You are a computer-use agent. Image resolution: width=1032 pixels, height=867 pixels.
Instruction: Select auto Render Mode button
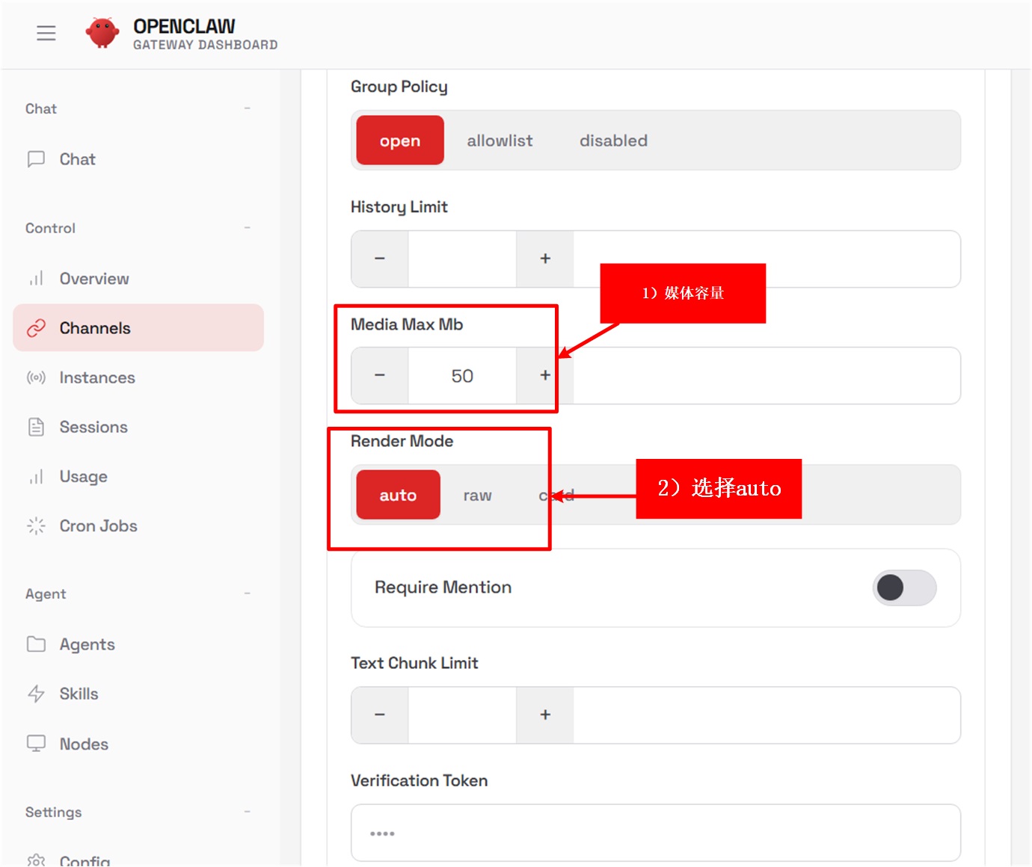point(398,495)
